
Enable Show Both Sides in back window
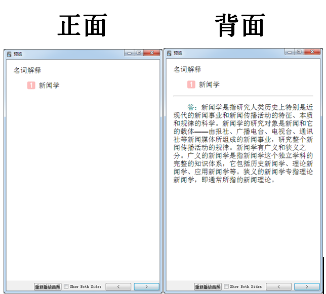pos(226,286)
